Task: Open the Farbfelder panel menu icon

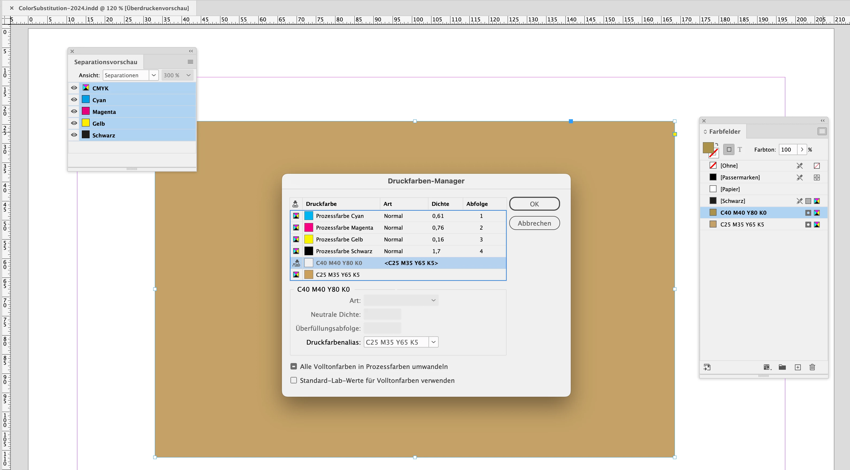Action: pos(822,131)
